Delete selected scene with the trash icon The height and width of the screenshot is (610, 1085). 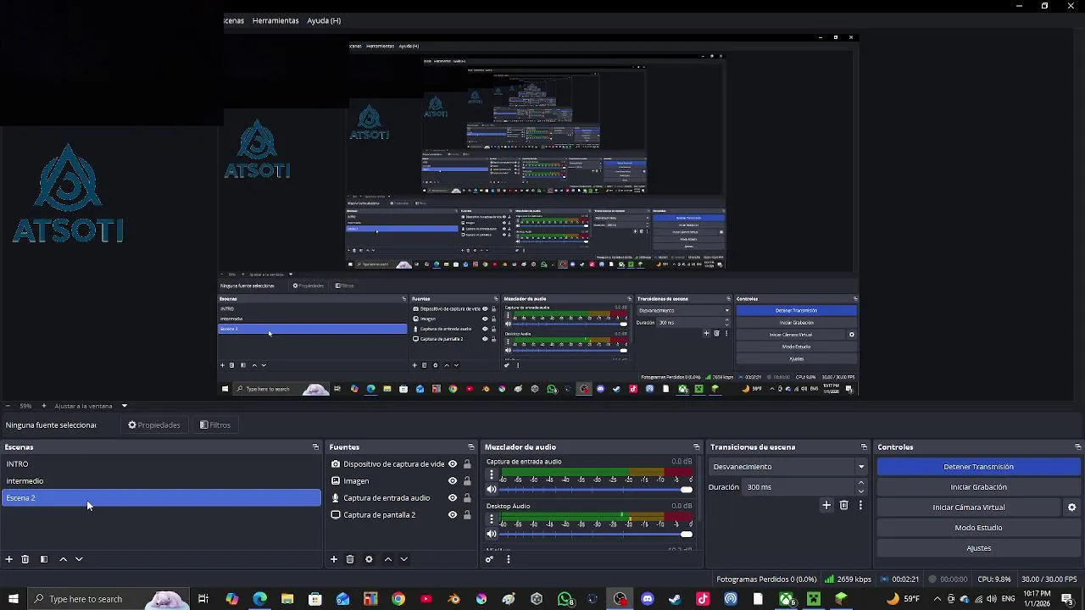coord(25,559)
